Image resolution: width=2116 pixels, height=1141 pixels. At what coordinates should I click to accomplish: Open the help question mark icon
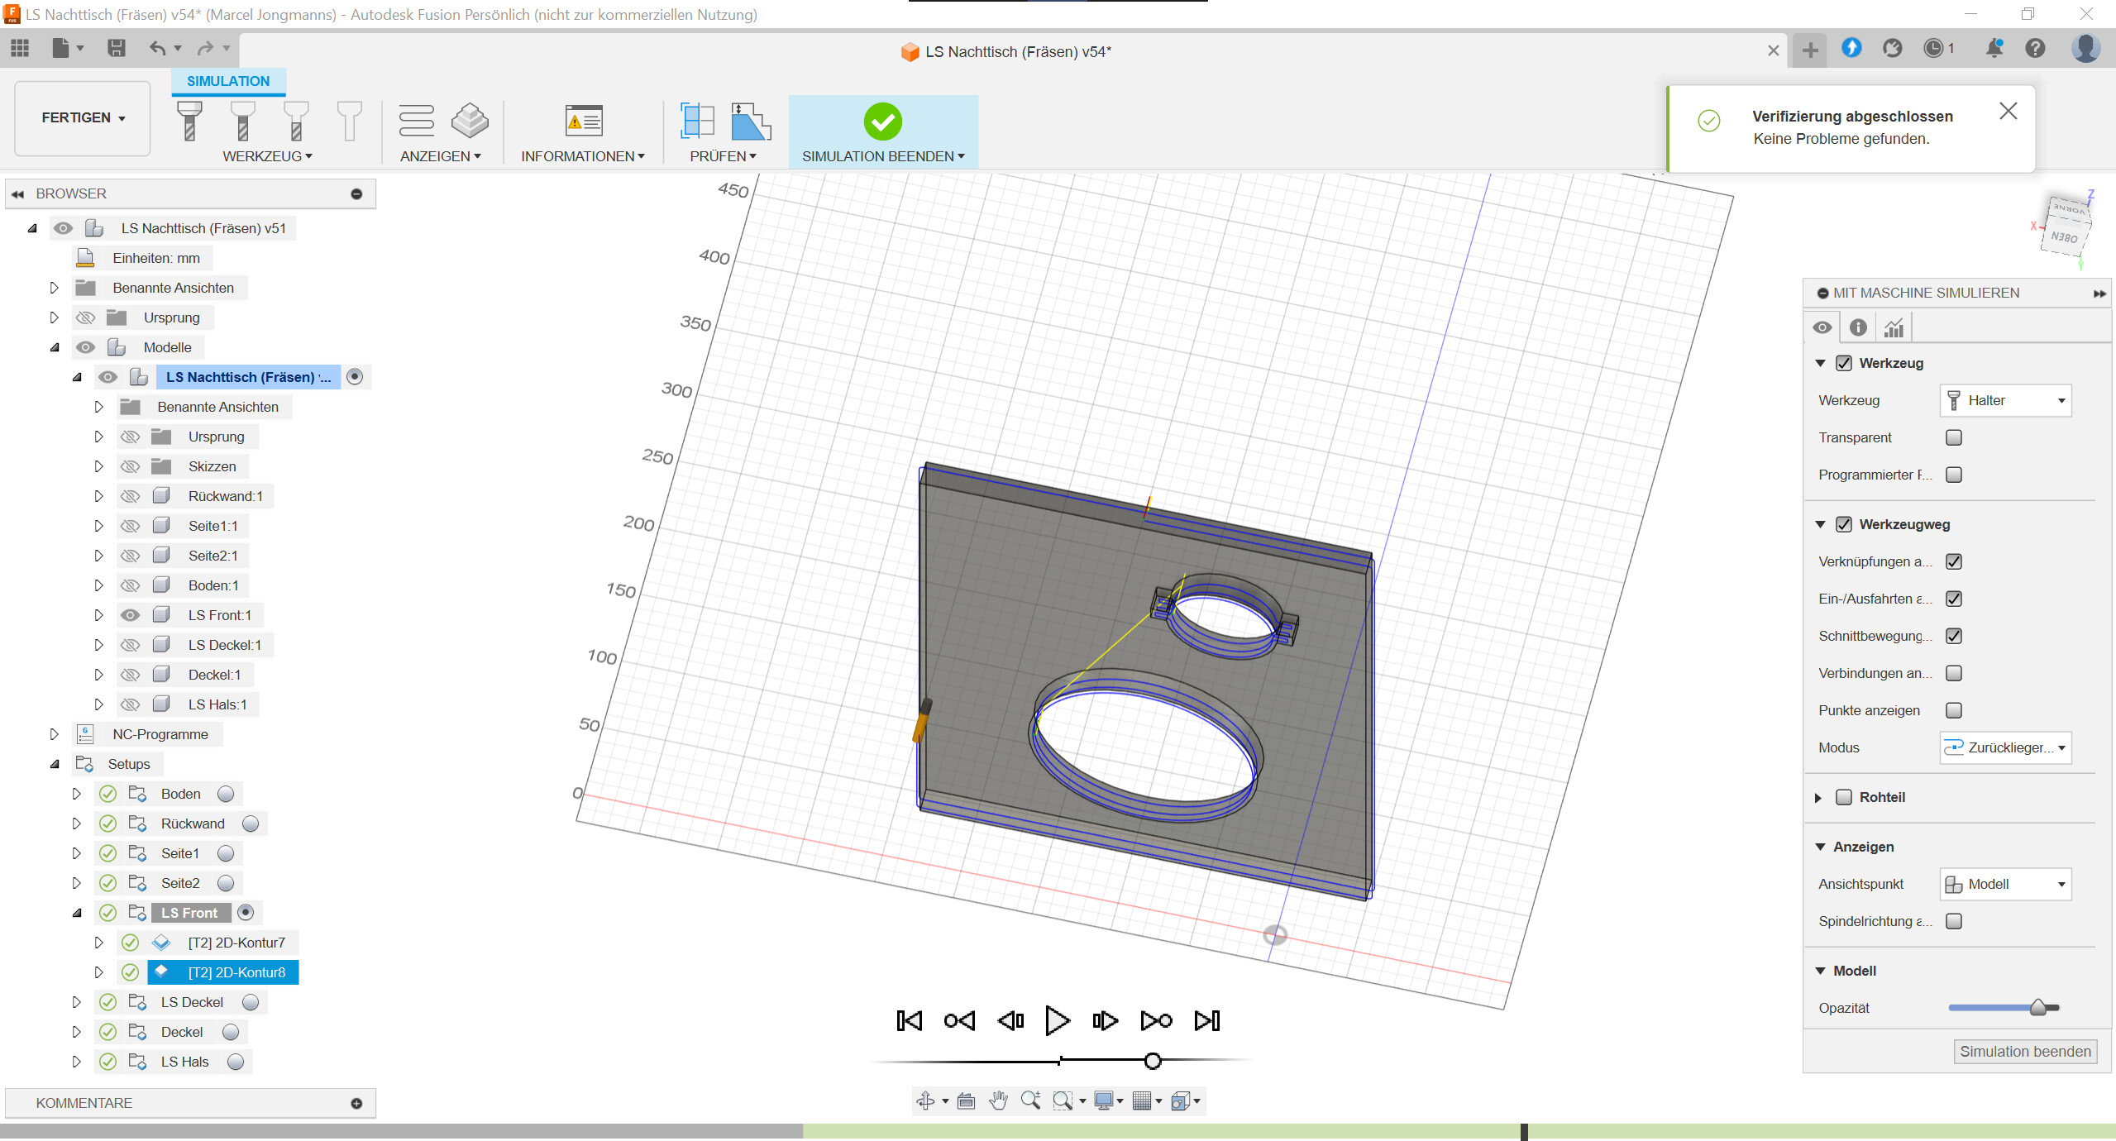(x=2035, y=49)
